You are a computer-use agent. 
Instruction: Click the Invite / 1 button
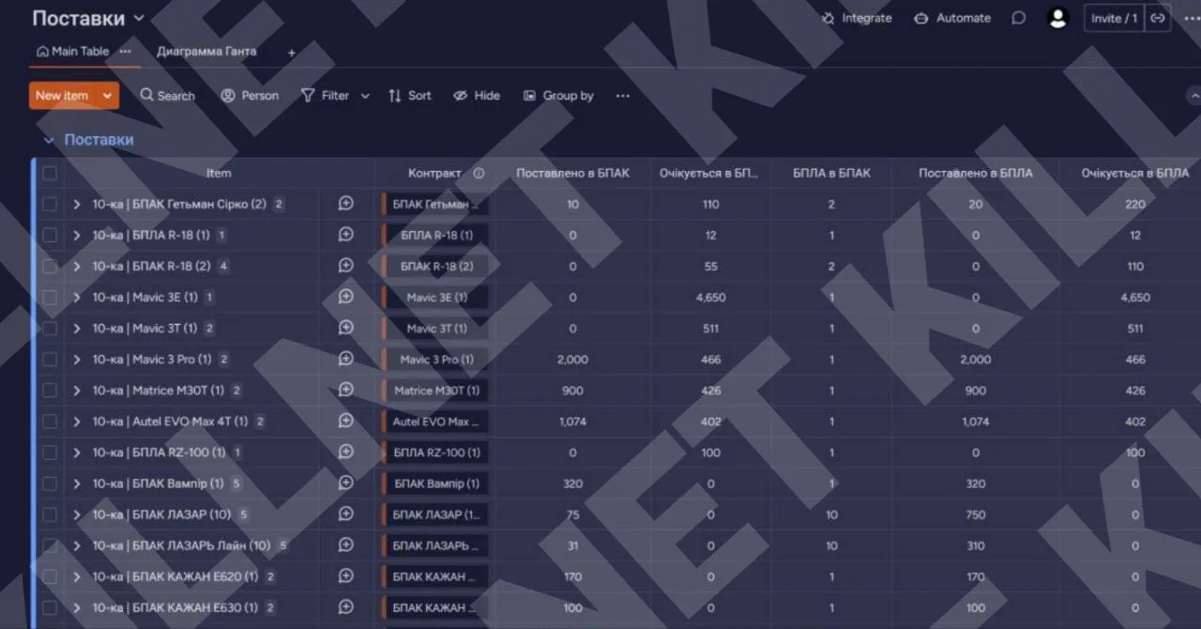tap(1113, 18)
